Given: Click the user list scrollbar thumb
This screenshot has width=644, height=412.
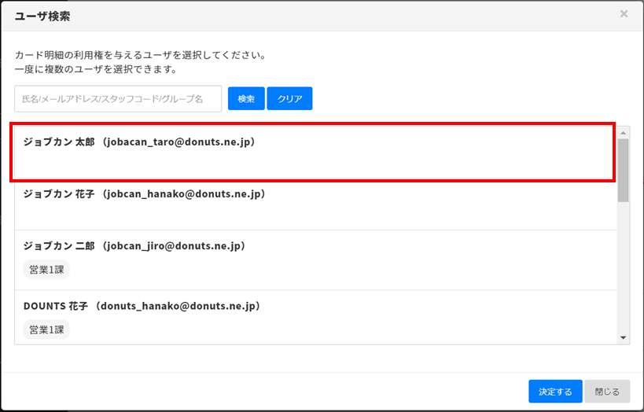Looking at the screenshot, I should click(x=624, y=169).
